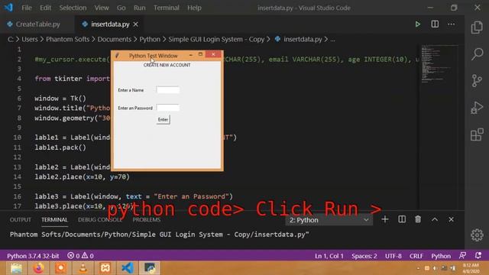Image resolution: width=489 pixels, height=275 pixels.
Task: Open XAMPP from the taskbar
Action: click(105, 268)
